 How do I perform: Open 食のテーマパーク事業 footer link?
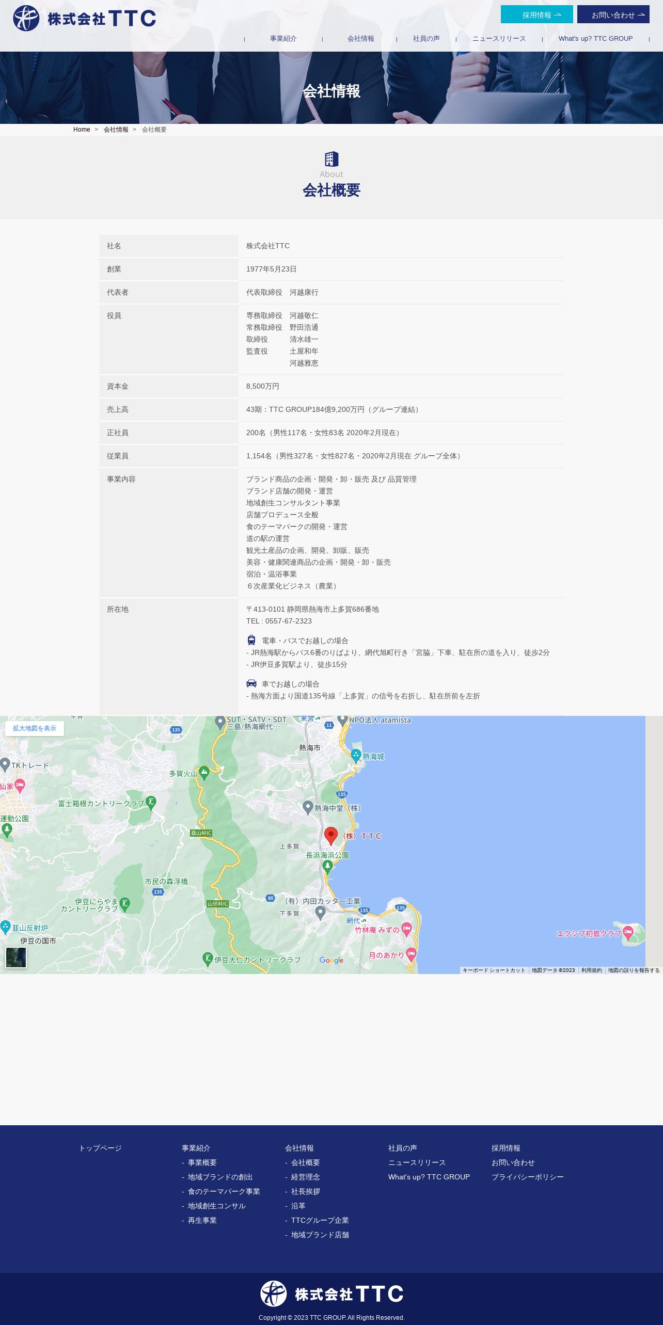tap(224, 1191)
